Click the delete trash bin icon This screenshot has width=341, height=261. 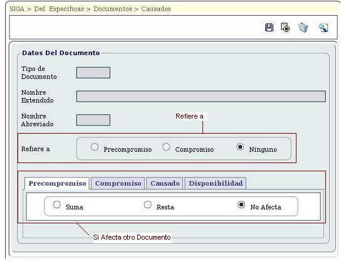303,28
